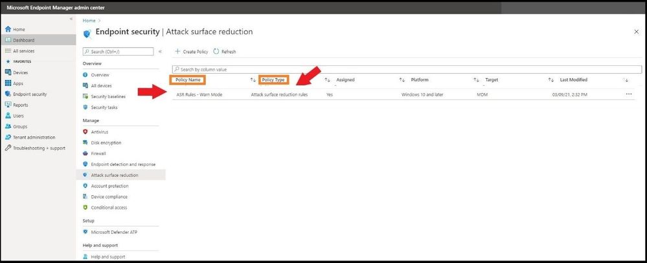The height and width of the screenshot is (263, 647).
Task: Click the Disk encryption icon
Action: 85,142
